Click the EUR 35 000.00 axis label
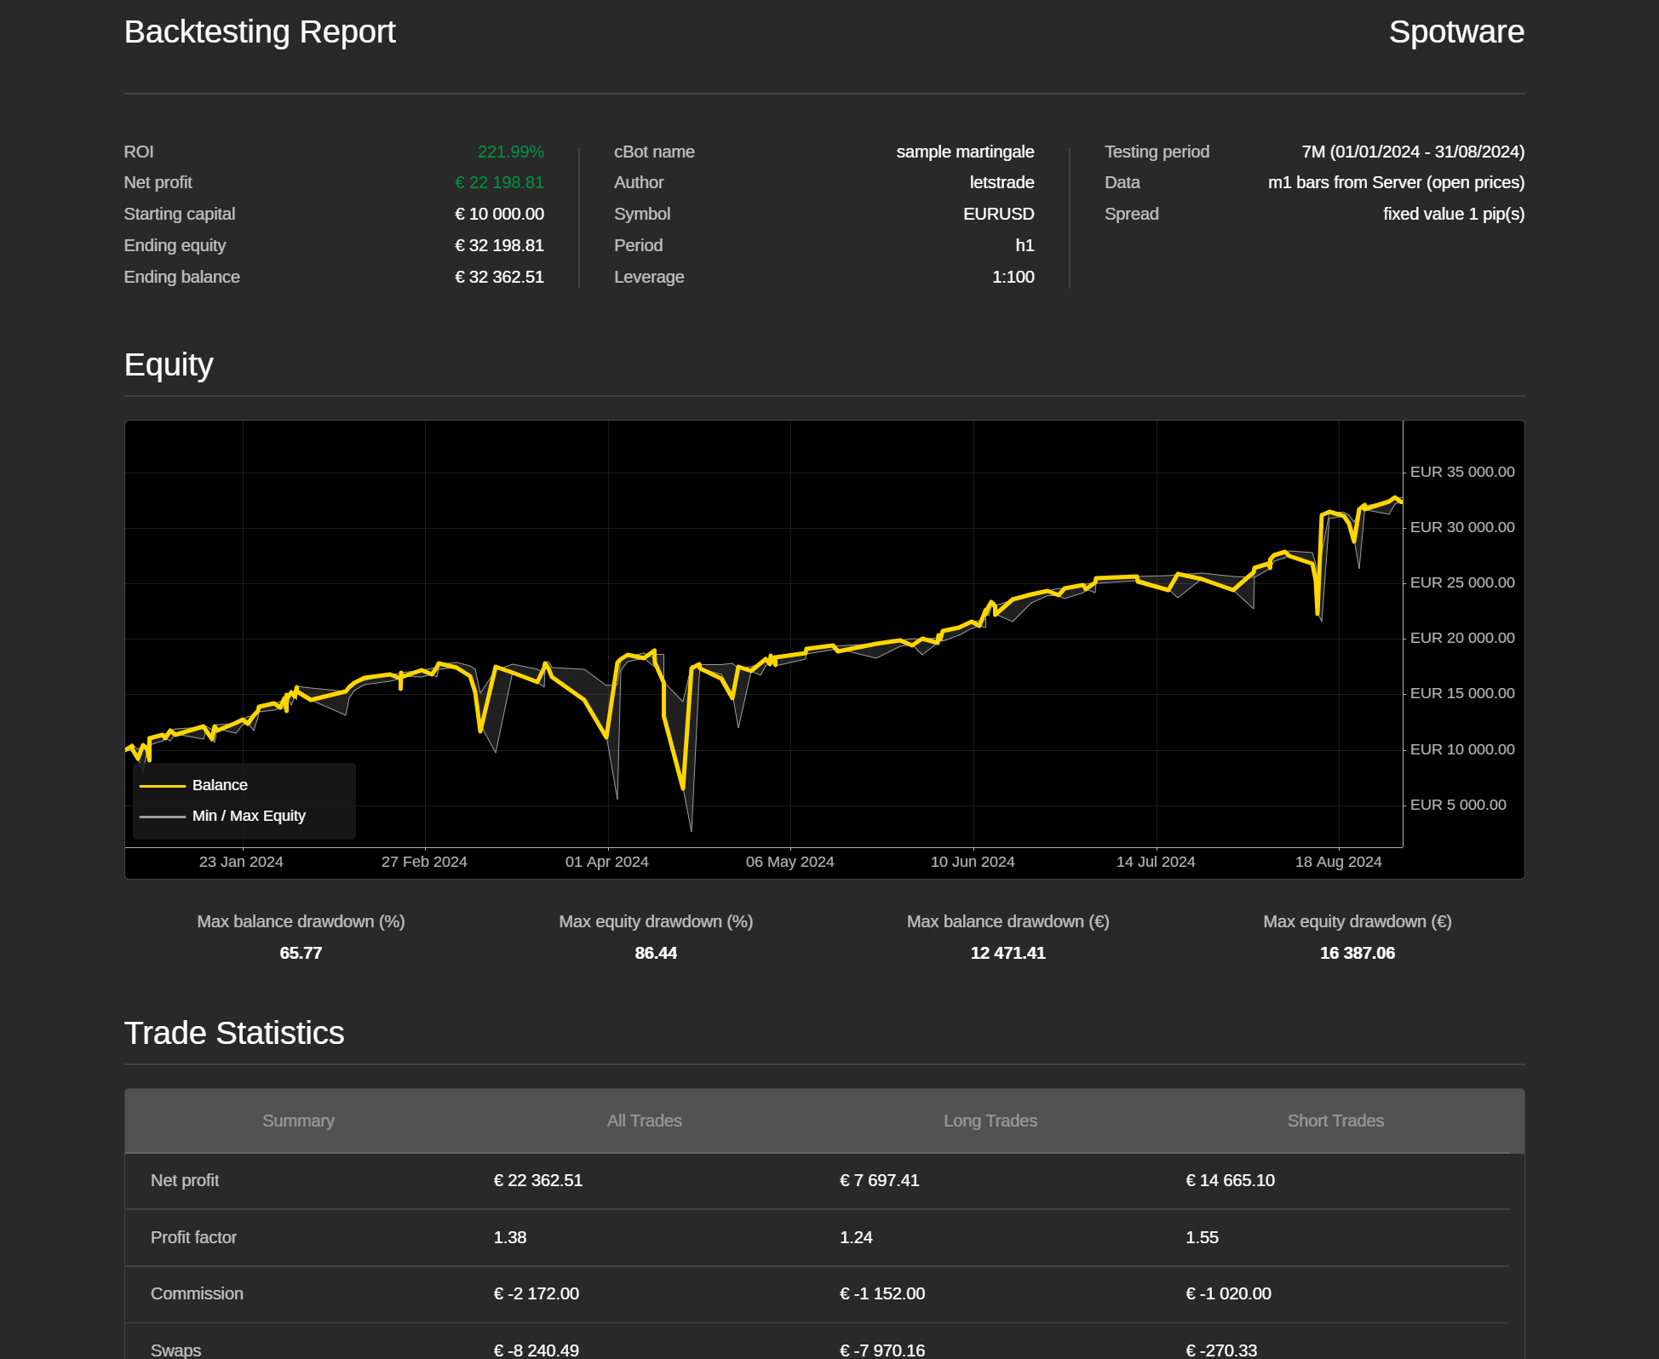Image resolution: width=1659 pixels, height=1359 pixels. pos(1461,472)
